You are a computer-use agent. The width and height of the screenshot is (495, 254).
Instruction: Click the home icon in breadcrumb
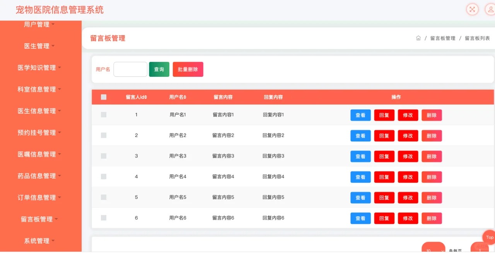pos(418,38)
